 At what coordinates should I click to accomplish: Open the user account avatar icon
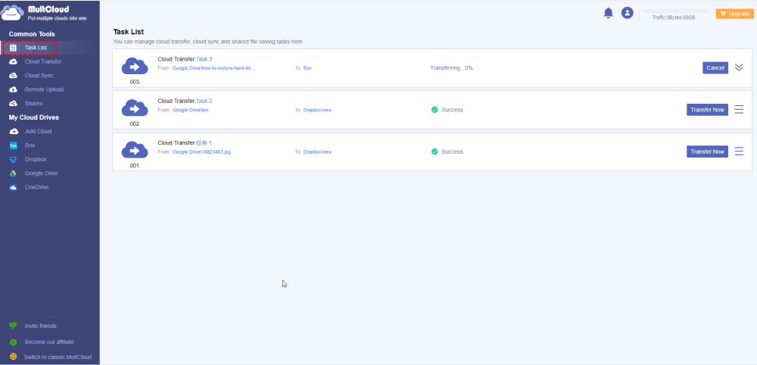point(627,14)
